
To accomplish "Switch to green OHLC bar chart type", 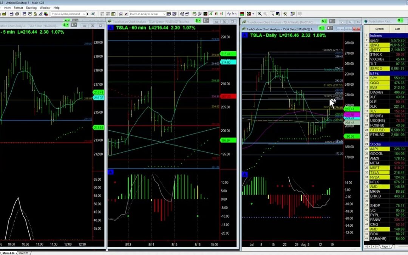I will (211, 14).
